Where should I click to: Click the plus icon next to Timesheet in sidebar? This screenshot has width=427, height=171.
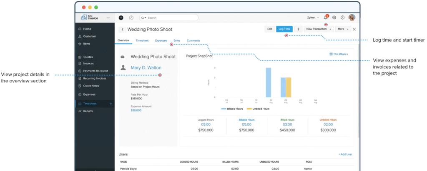tap(111, 104)
